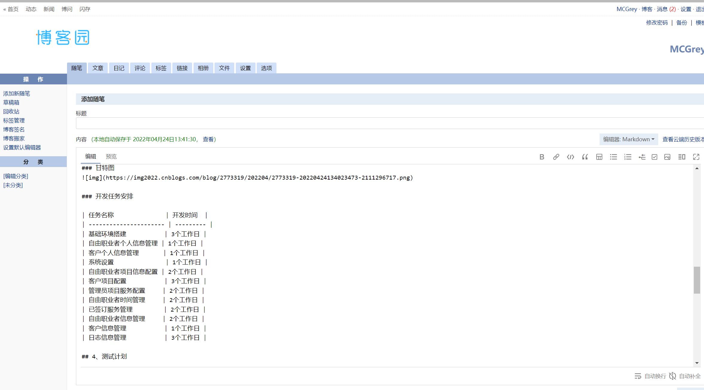Insert unordered bullet list
The image size is (704, 390).
[x=613, y=157]
